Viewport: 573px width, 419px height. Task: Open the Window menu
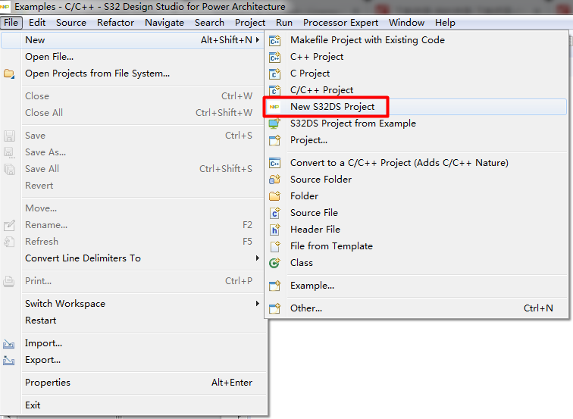point(407,23)
